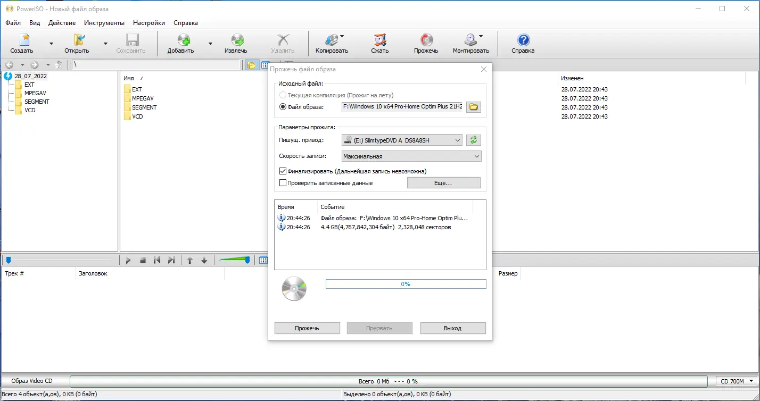Click the details view icon beside the address bar
Screen dimensions: 760x401
tap(265, 65)
